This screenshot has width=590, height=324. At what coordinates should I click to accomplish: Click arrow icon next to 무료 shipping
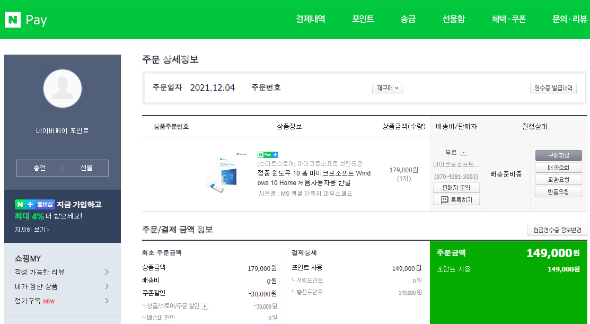(463, 152)
